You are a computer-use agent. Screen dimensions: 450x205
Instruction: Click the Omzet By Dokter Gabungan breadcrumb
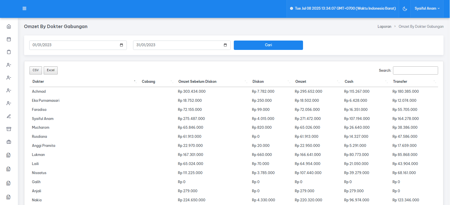pyautogui.click(x=421, y=27)
